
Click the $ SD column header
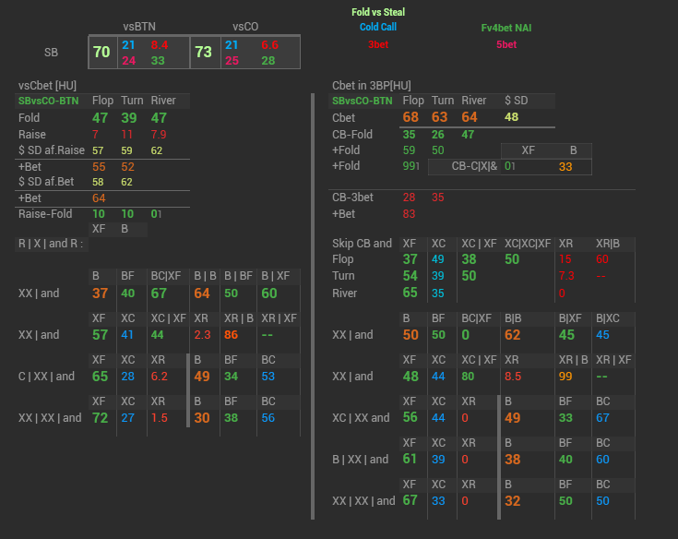515,101
